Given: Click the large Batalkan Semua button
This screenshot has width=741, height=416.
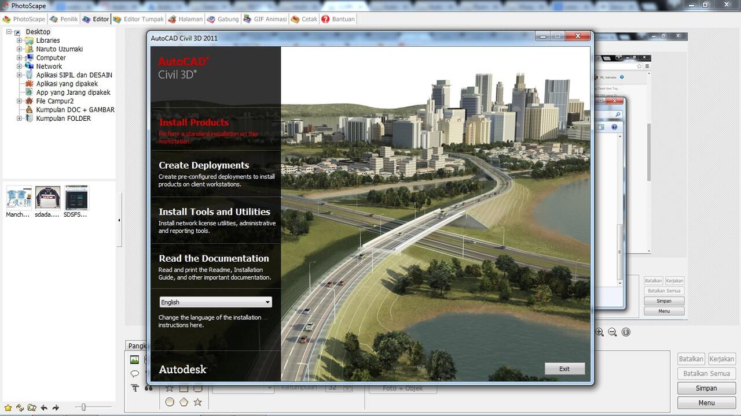Looking at the screenshot, I should (x=706, y=373).
